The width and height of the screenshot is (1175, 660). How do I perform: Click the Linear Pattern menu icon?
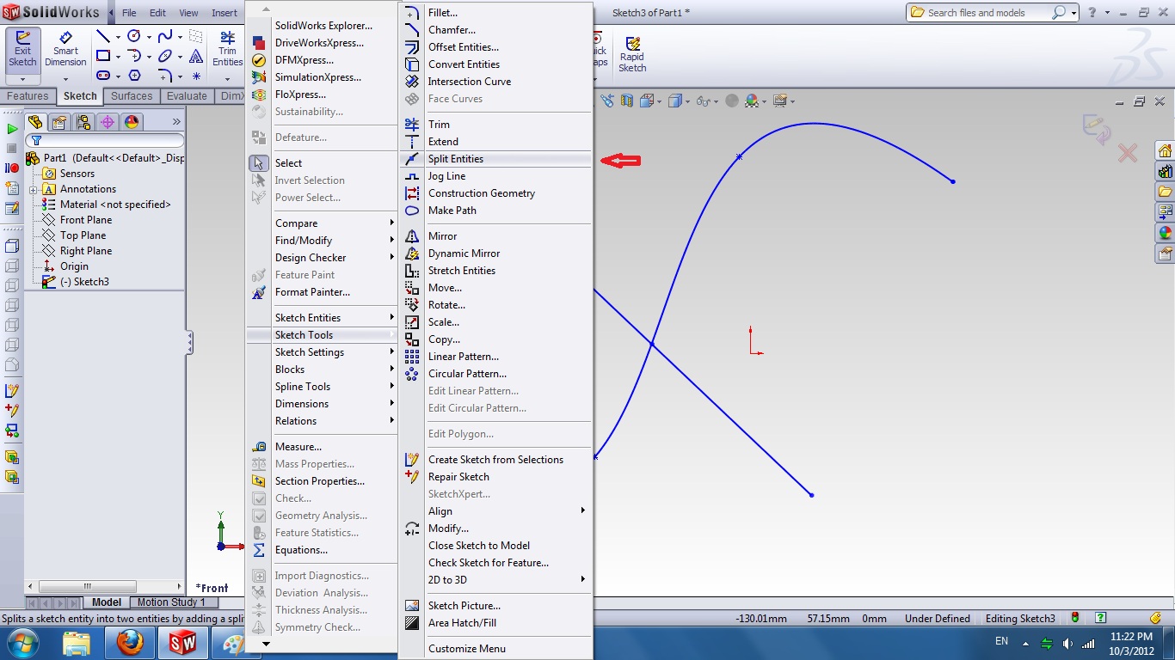pyautogui.click(x=412, y=357)
